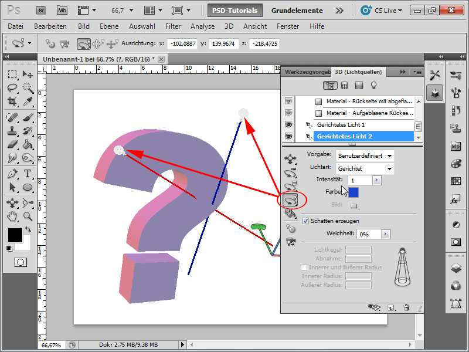Select the Brush tool
Image resolution: width=469 pixels, height=352 pixels.
tap(28, 117)
